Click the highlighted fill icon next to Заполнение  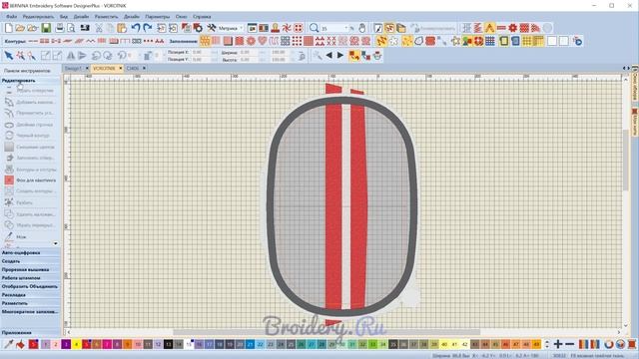(x=205, y=41)
